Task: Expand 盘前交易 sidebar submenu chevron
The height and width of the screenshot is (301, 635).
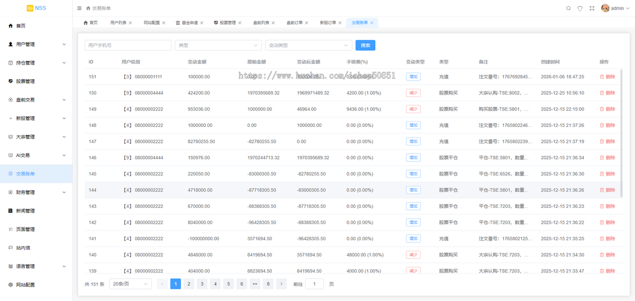Action: click(x=64, y=100)
